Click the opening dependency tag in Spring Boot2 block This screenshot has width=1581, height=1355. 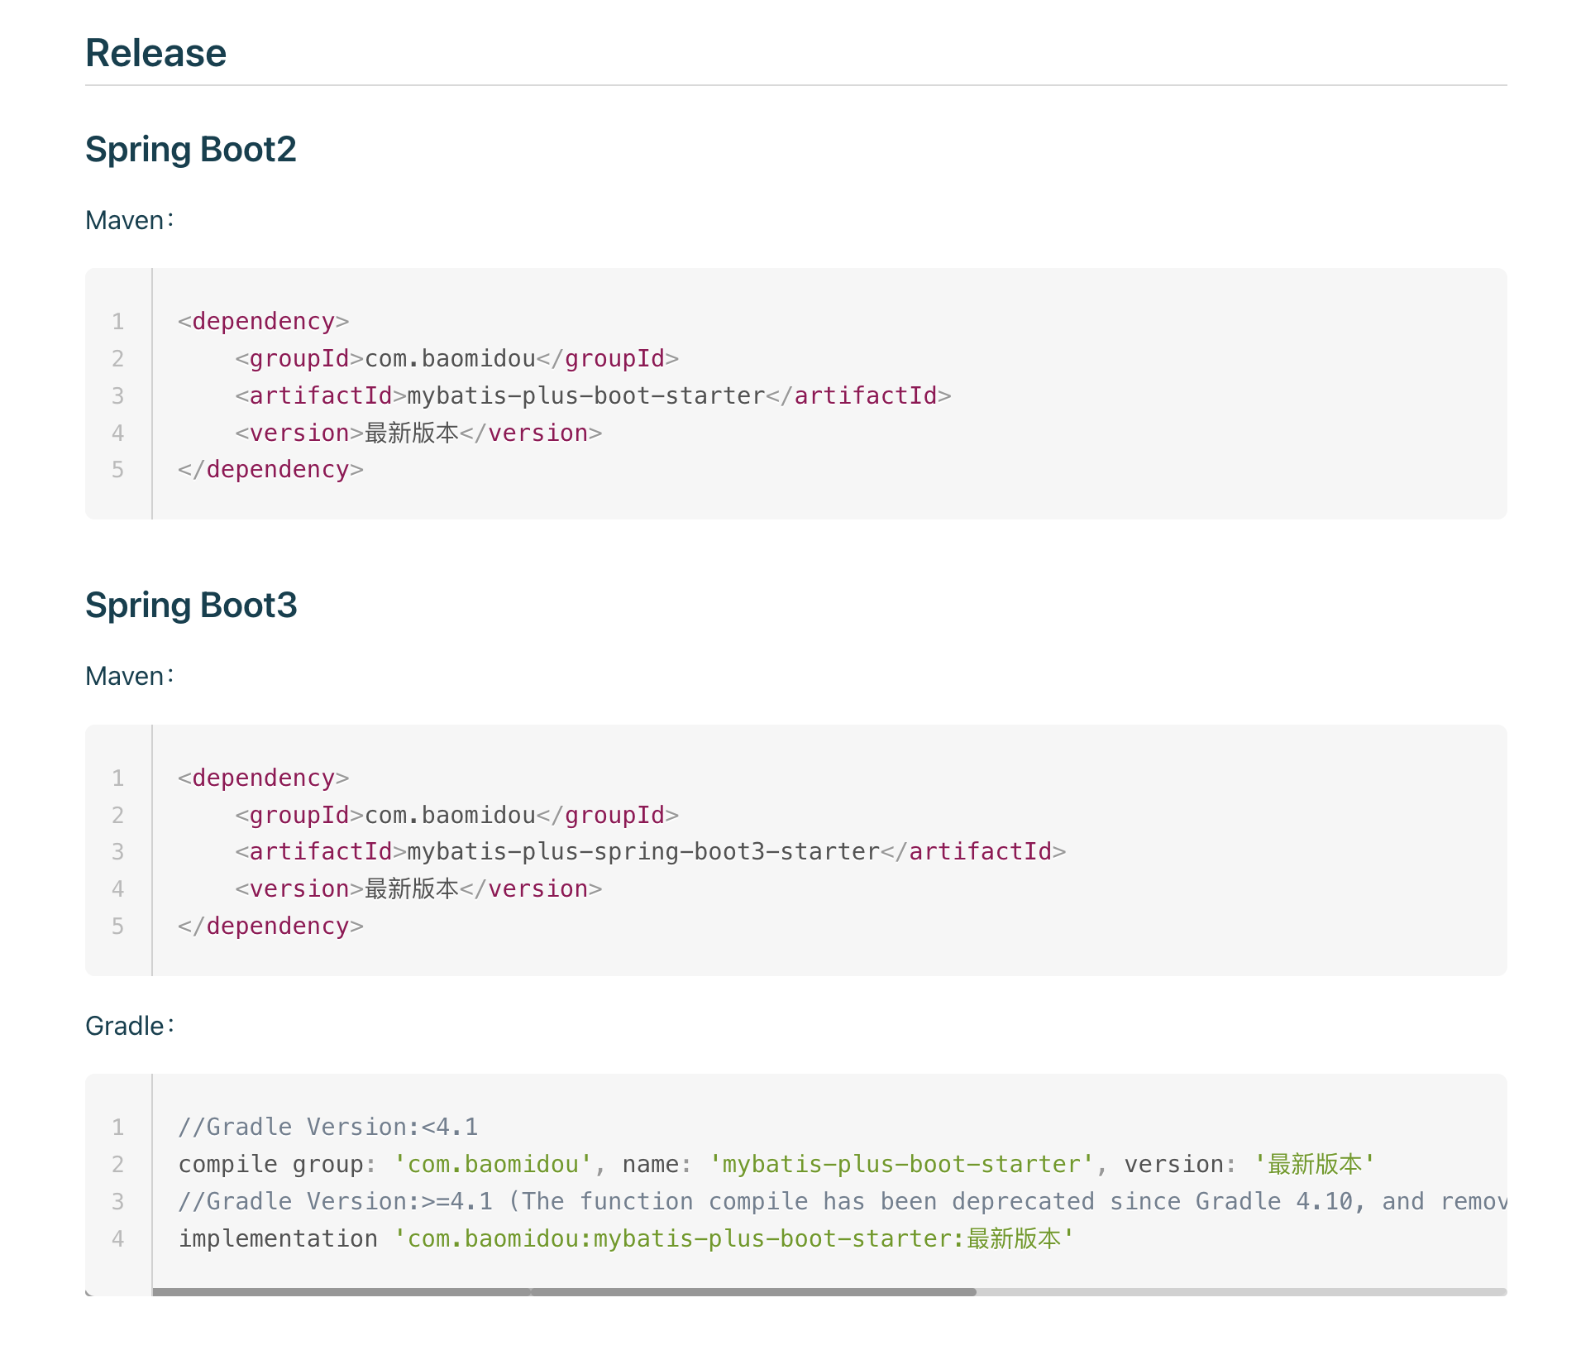point(263,322)
